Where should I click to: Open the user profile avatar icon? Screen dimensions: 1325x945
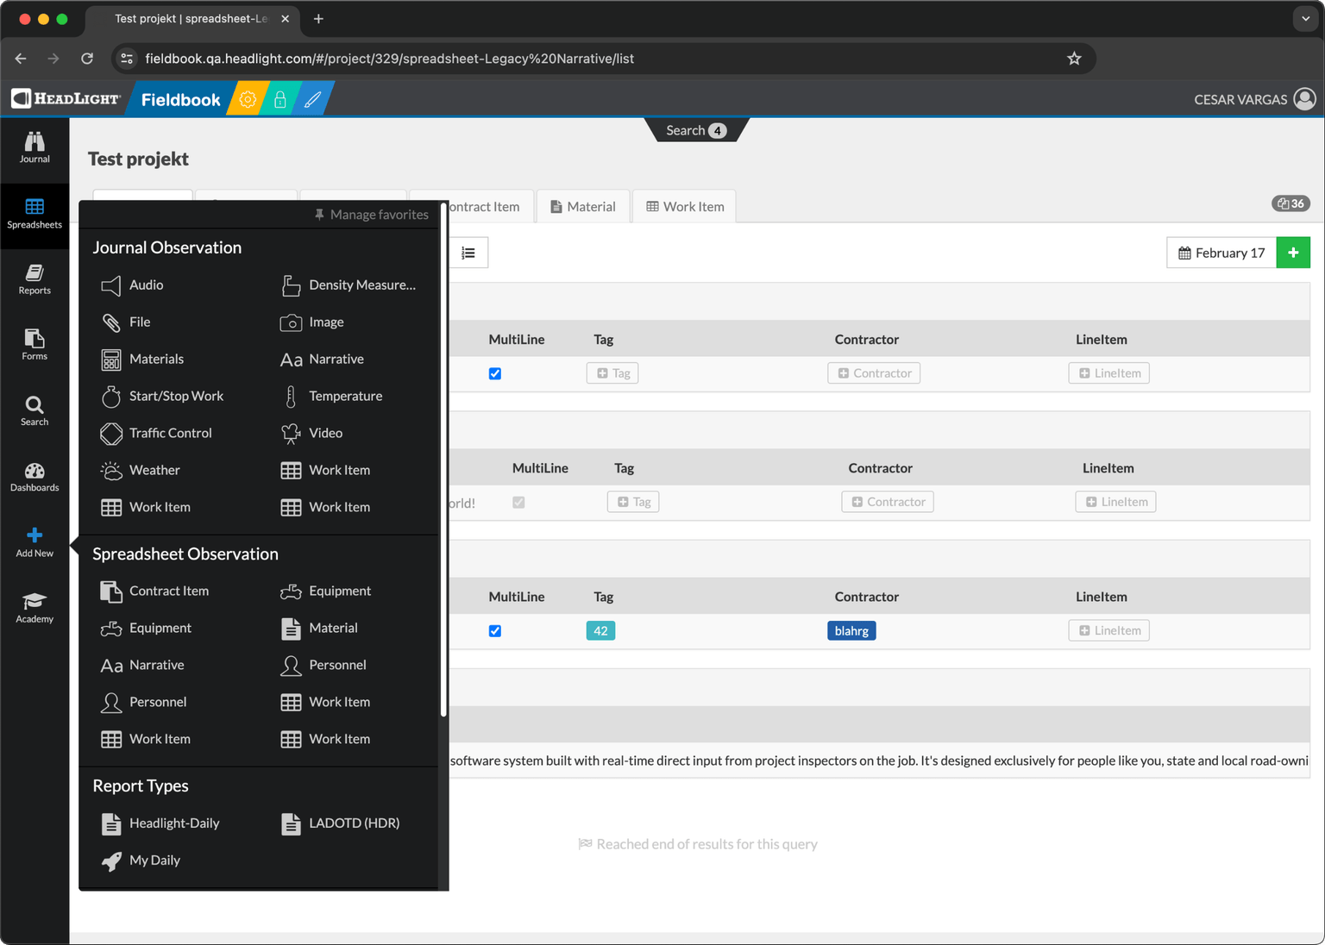[x=1304, y=100]
